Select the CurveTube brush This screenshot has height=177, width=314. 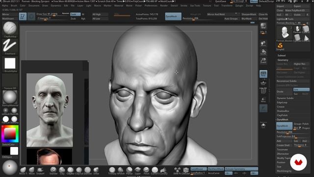[x=155, y=171]
